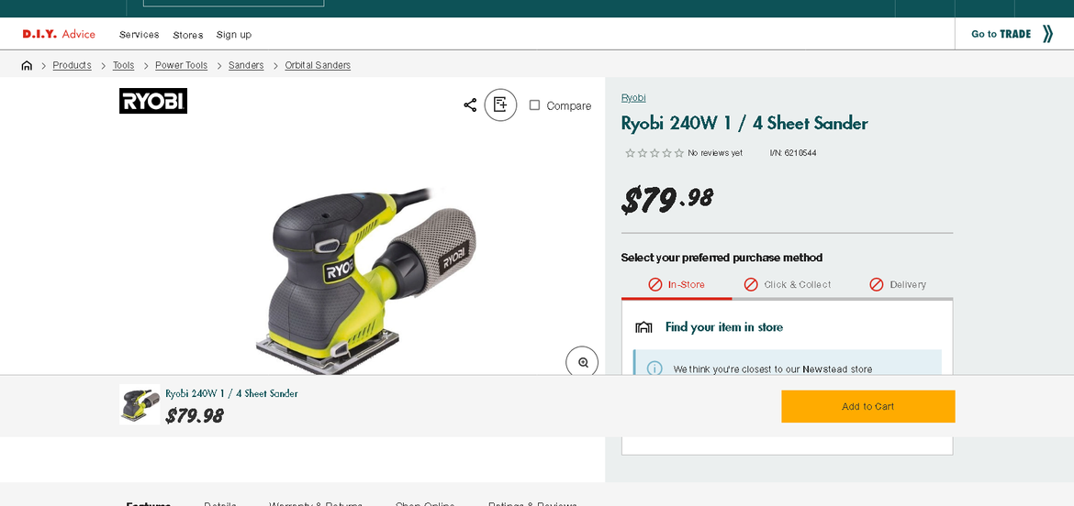Zoom product image with magnifier icon
The height and width of the screenshot is (506, 1074).
click(582, 362)
